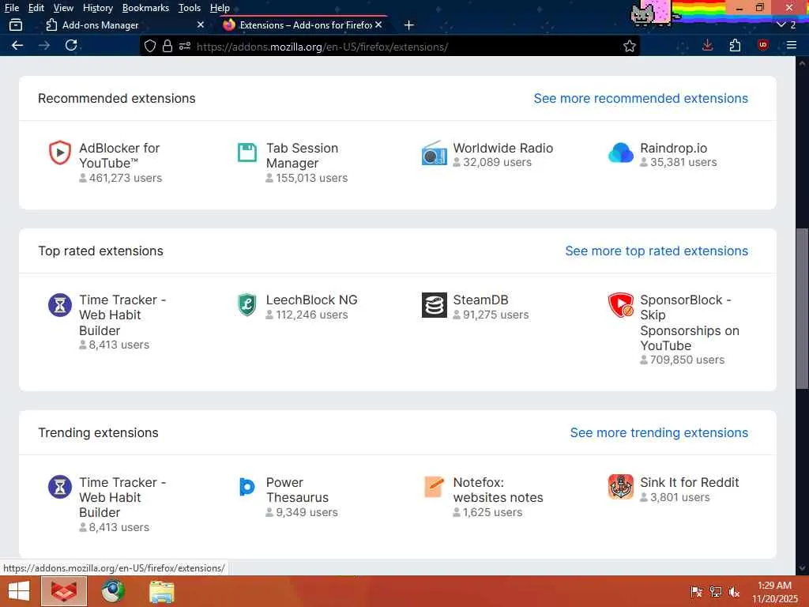Open the History menu
809x607 pixels.
tap(97, 8)
